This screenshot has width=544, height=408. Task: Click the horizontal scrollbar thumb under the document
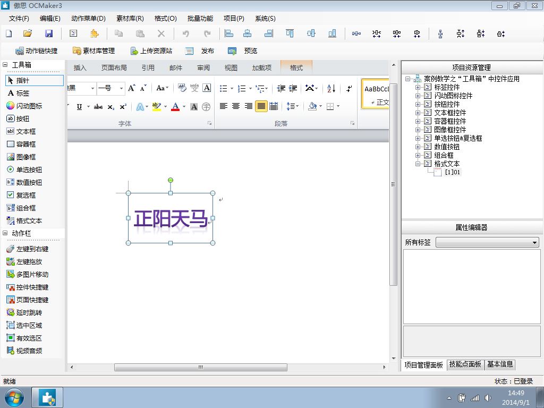click(x=201, y=367)
